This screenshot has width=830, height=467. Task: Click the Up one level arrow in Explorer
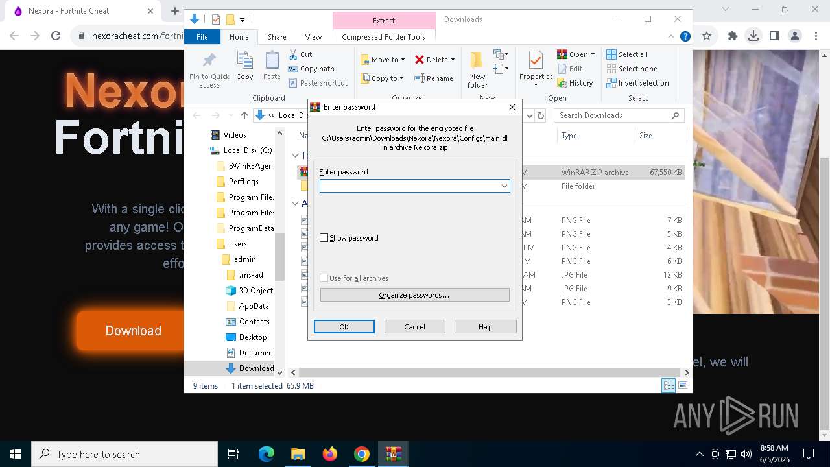click(x=244, y=115)
